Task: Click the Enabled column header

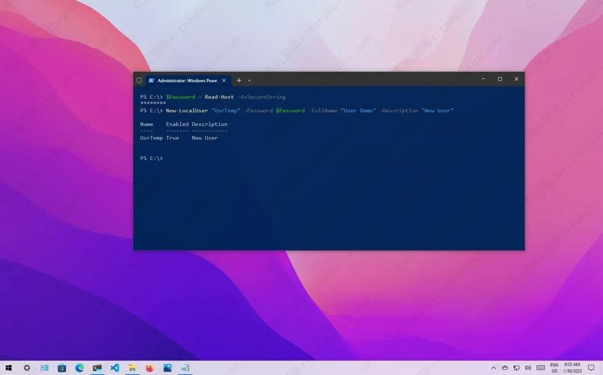Action: point(177,124)
